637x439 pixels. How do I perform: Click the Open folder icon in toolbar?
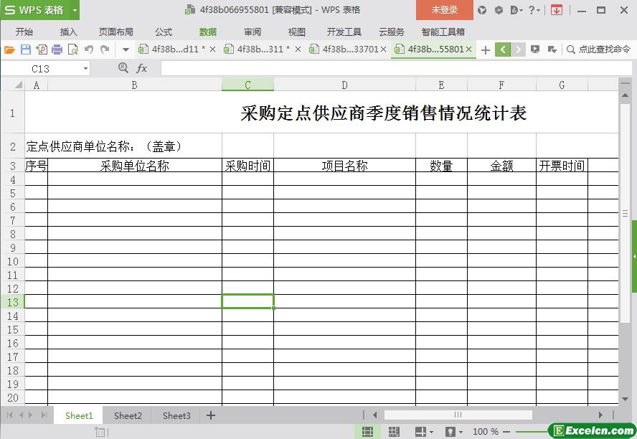pyautogui.click(x=9, y=49)
